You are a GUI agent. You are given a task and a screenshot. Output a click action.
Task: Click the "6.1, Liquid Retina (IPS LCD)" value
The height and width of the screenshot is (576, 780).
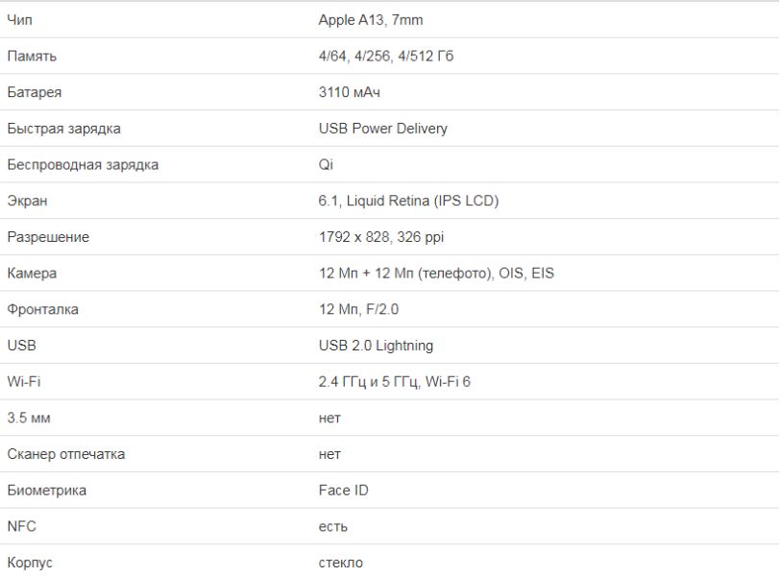tap(408, 201)
